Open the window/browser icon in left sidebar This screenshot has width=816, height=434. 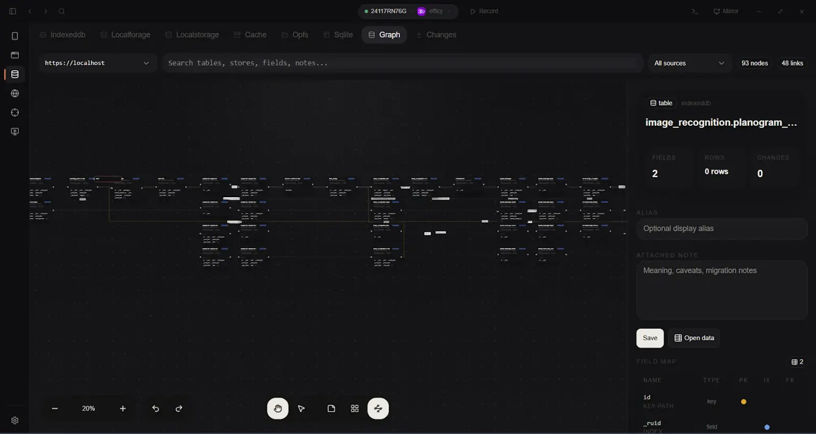(15, 55)
